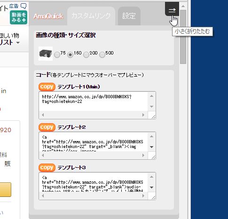Click left arrow in テンプレート3 horizontal scrollbar
Screen dimensions: 228x219
pyautogui.click(x=43, y=196)
